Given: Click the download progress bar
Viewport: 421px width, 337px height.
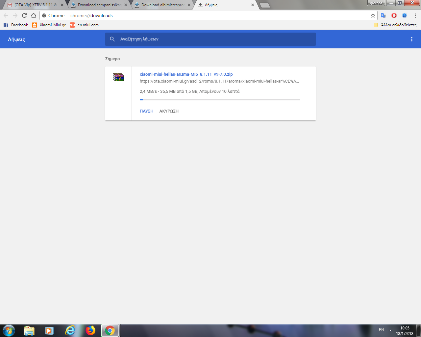Looking at the screenshot, I should (220, 99).
